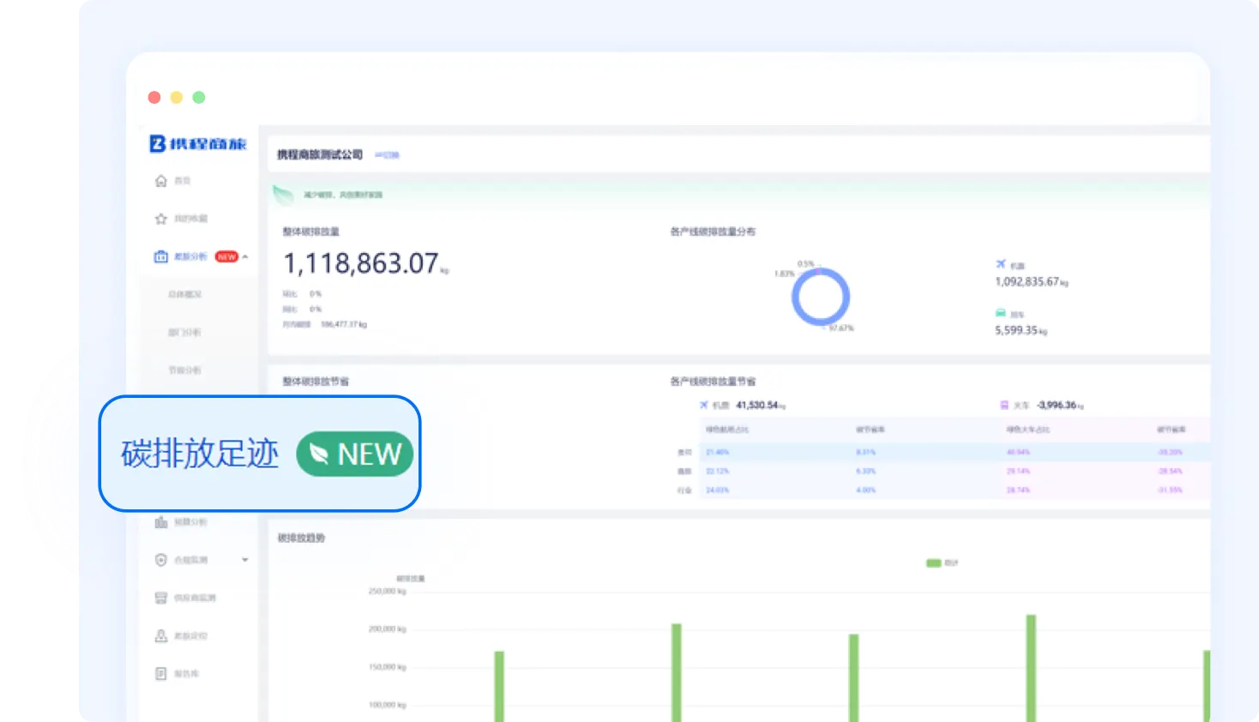Click the tallest green bar in trend chart
1259x722 pixels.
[x=1031, y=668]
